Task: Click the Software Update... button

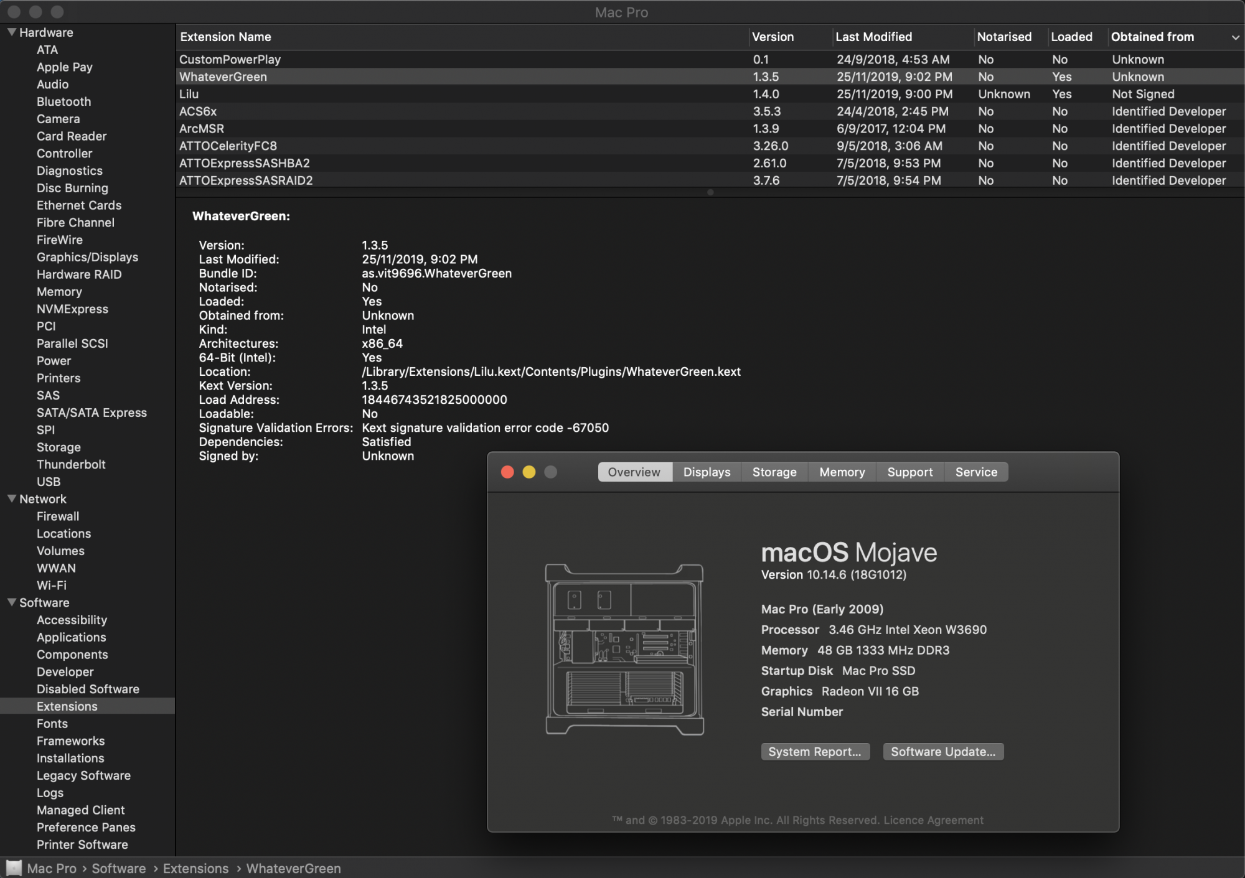Action: pyautogui.click(x=943, y=752)
